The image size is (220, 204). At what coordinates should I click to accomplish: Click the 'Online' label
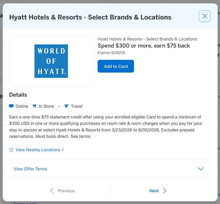click(x=22, y=106)
